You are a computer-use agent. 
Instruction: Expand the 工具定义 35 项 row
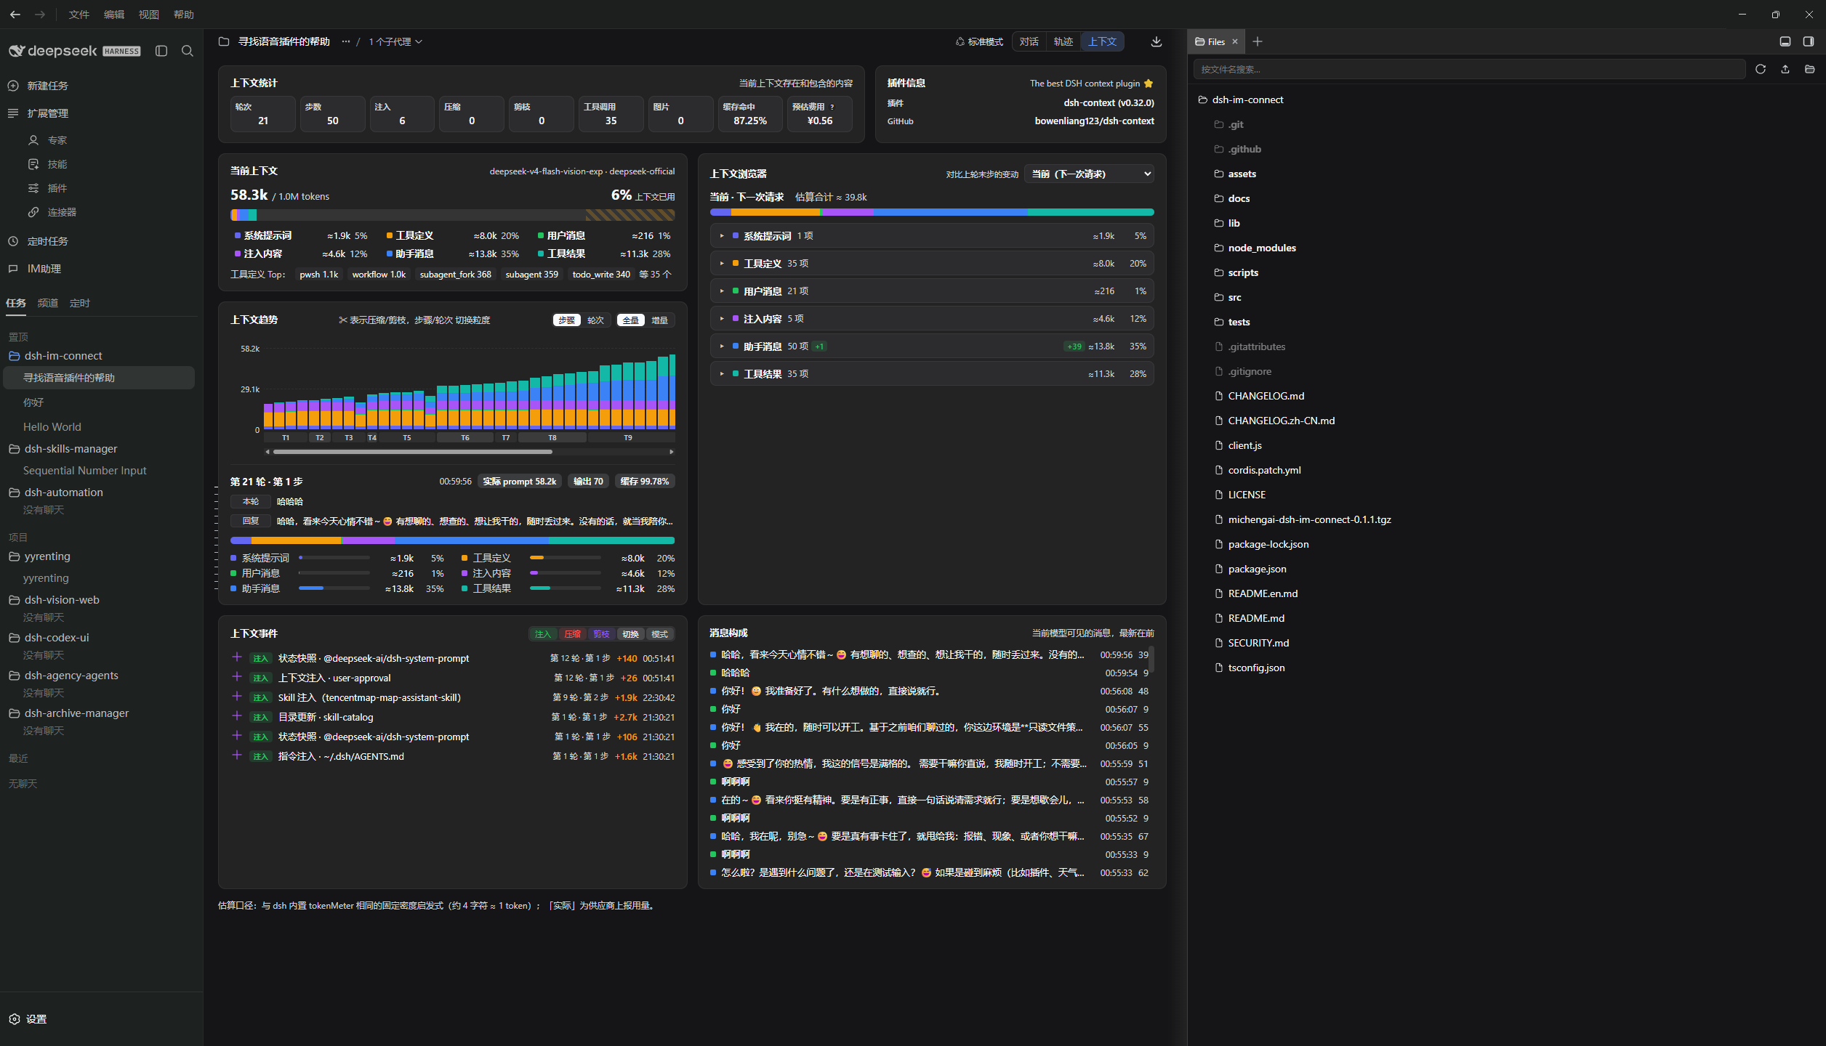coord(932,264)
